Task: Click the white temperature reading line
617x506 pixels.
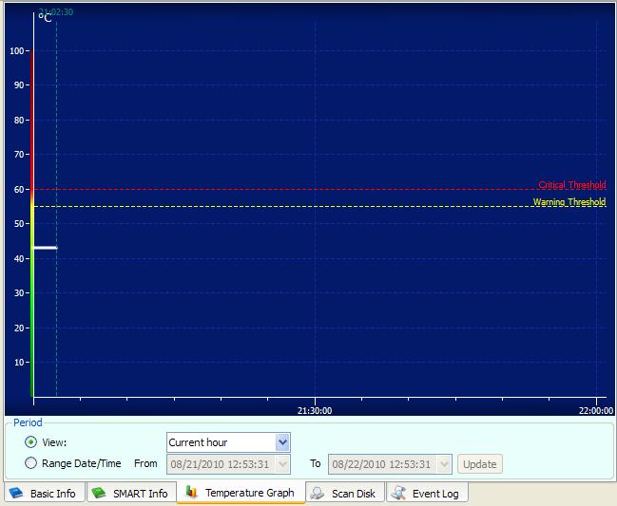Action: coord(46,248)
